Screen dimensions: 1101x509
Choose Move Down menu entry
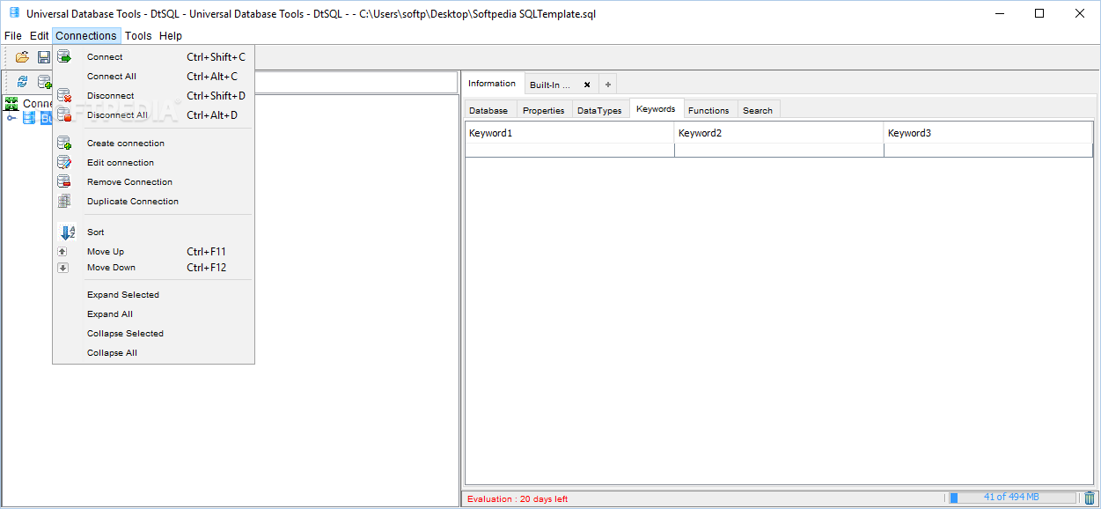(x=153, y=268)
